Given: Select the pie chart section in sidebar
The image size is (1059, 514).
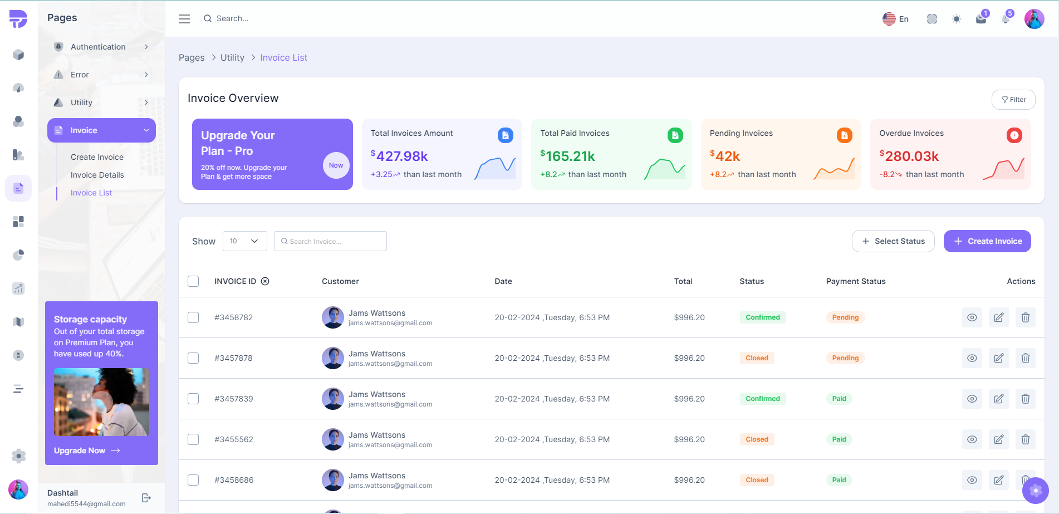Looking at the screenshot, I should 18,255.
